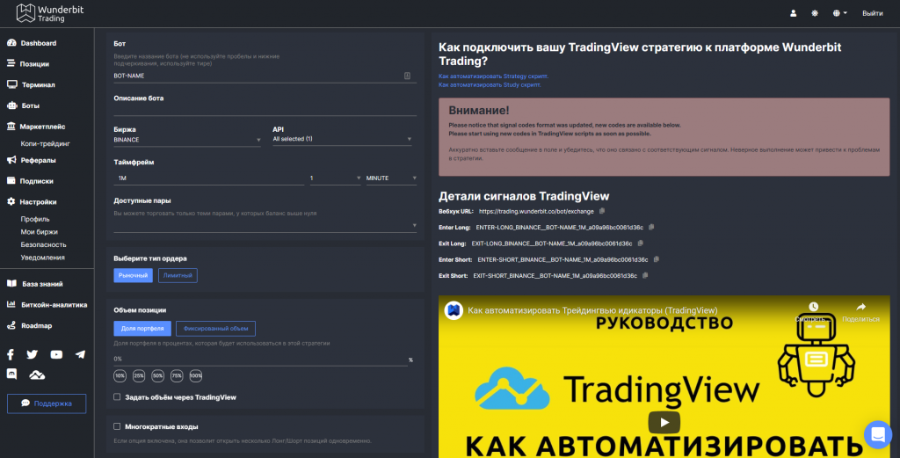The image size is (900, 458).
Task: Choose the 25% preset
Action: point(139,376)
